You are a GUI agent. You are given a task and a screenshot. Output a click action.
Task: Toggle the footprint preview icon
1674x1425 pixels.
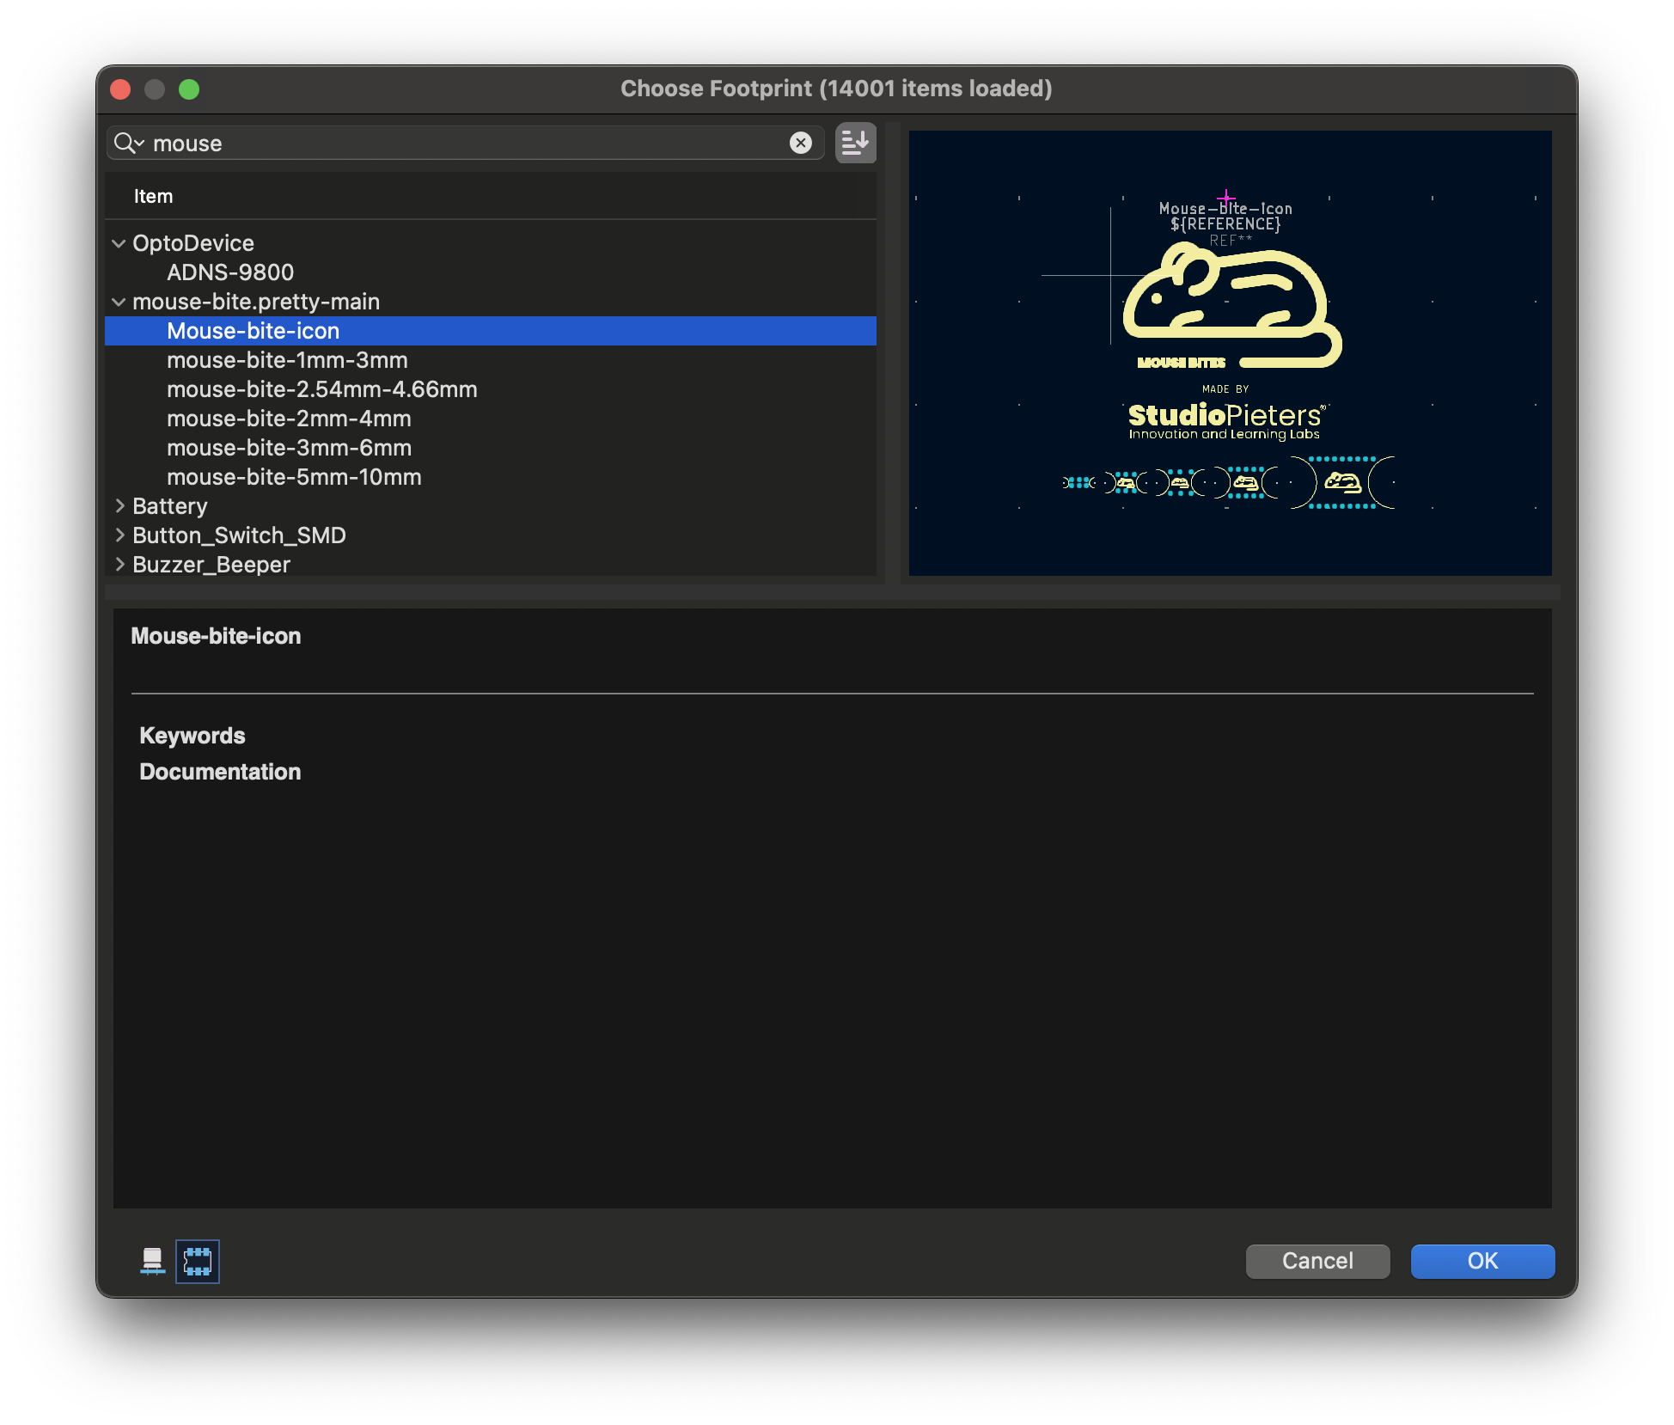coord(198,1261)
